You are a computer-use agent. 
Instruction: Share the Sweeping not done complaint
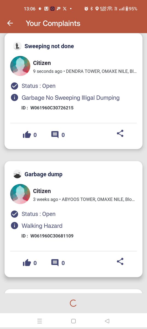click(x=120, y=134)
